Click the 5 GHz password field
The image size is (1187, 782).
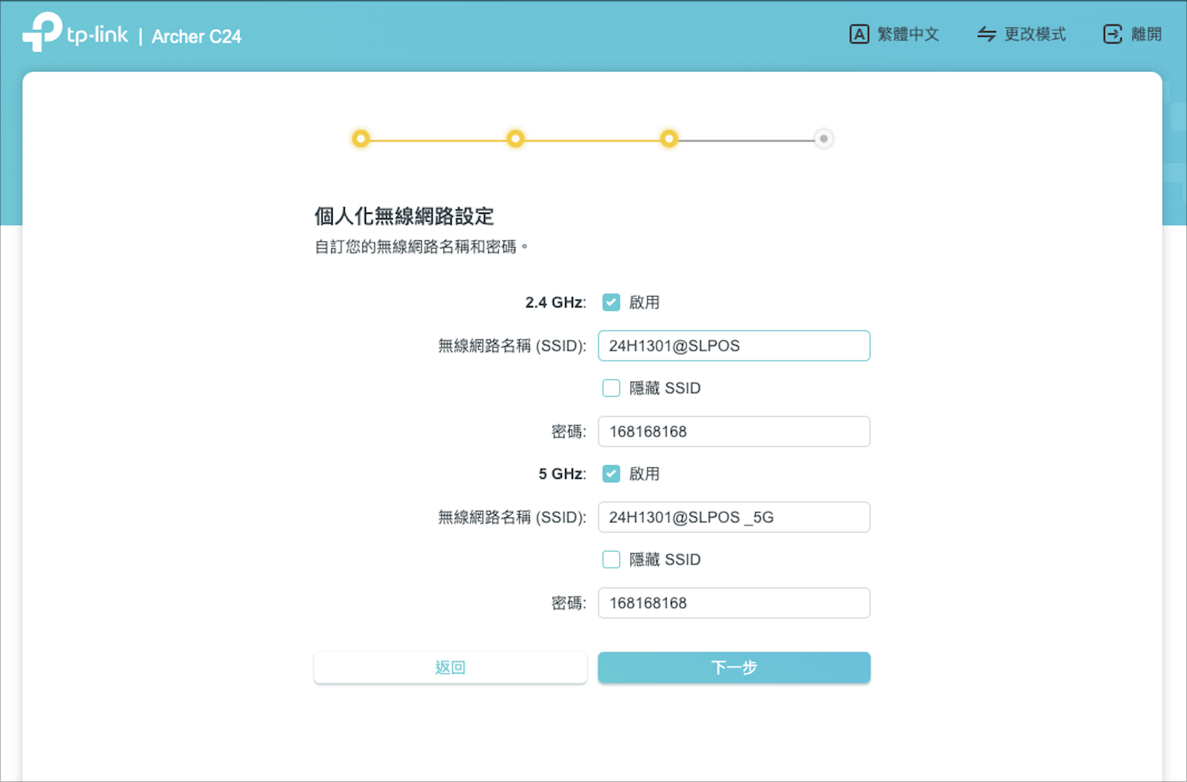coord(734,603)
